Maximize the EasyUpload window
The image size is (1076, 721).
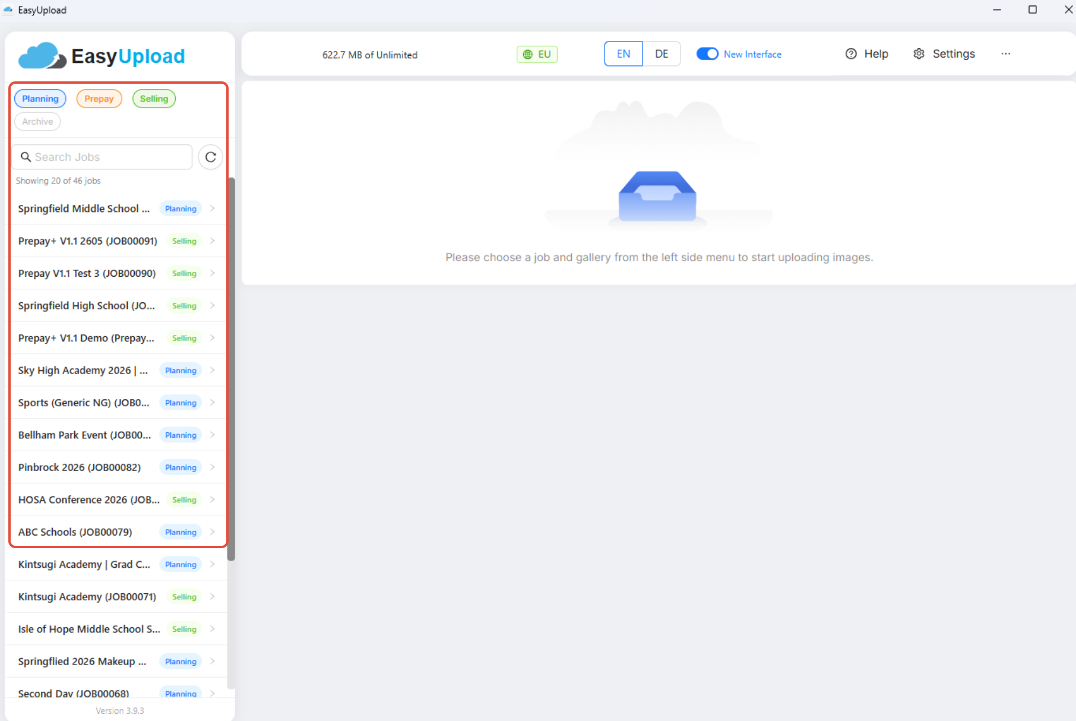(x=1033, y=10)
